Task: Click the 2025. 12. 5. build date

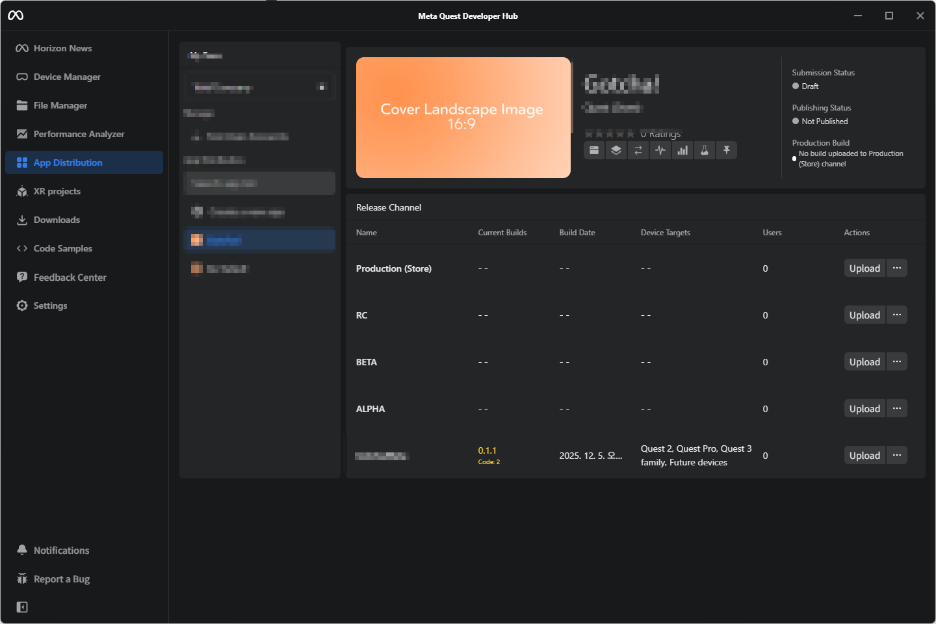Action: click(x=591, y=456)
